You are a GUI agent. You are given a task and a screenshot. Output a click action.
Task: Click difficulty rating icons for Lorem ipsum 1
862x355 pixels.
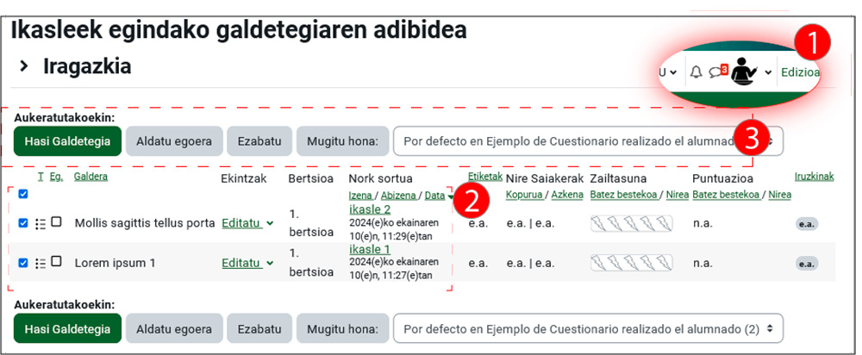click(x=631, y=263)
